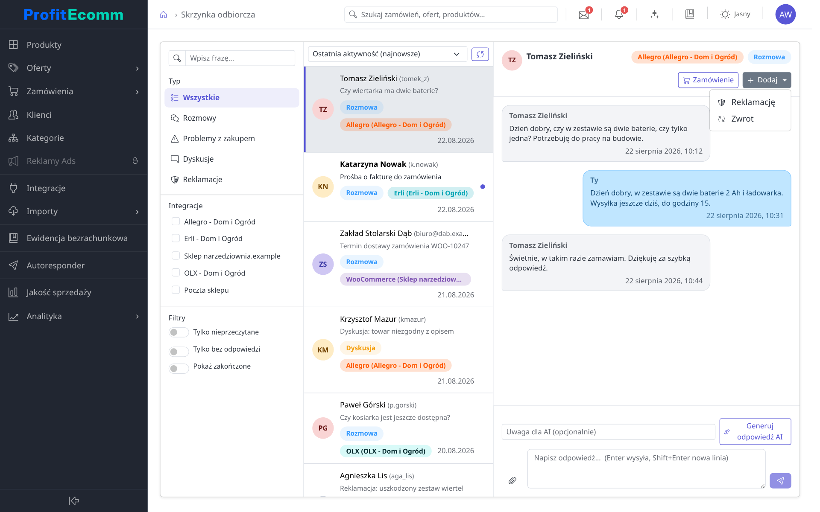
Task: Choose Reklamację from the Dodaj menu
Action: 750,102
